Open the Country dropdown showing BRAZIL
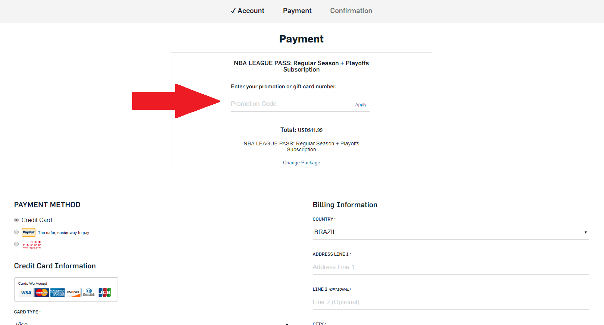604x325 pixels. pyautogui.click(x=451, y=232)
